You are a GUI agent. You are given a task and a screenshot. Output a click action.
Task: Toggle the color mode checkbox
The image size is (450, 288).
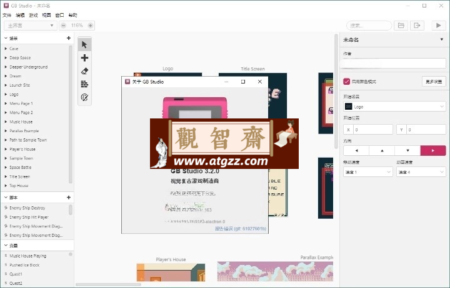point(347,82)
